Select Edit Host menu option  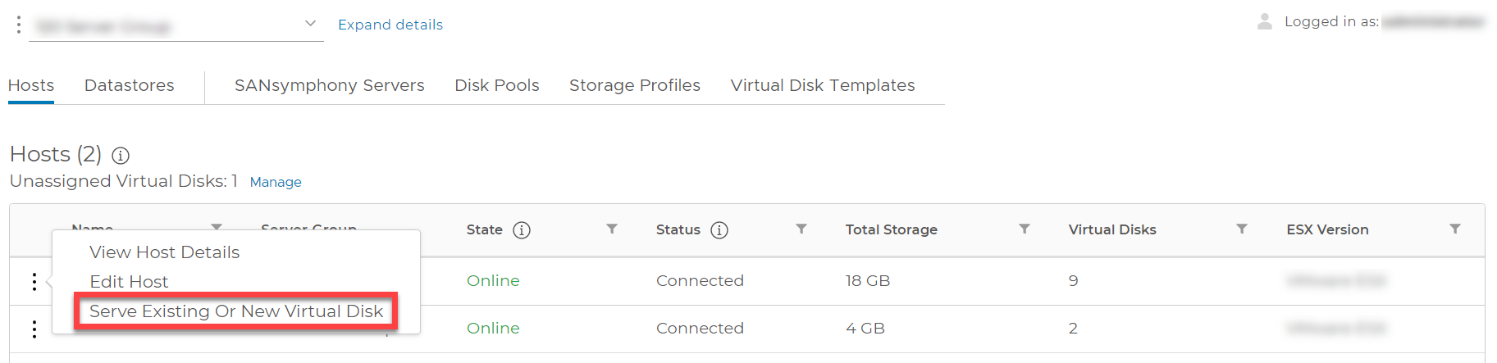click(129, 282)
